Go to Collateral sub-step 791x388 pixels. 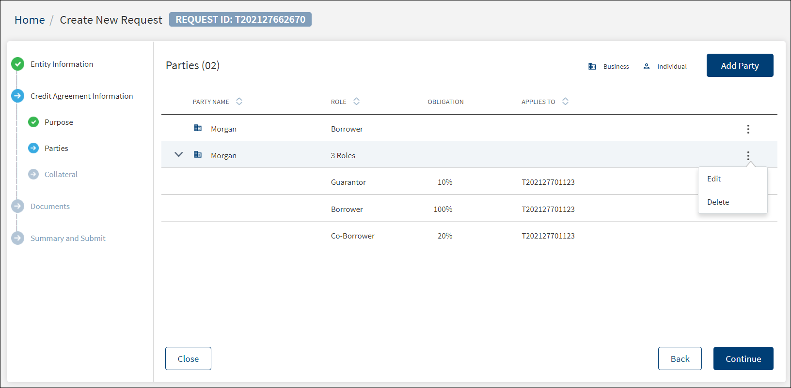tap(61, 174)
